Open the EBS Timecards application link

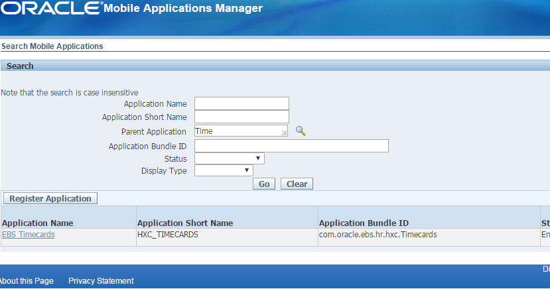click(29, 234)
